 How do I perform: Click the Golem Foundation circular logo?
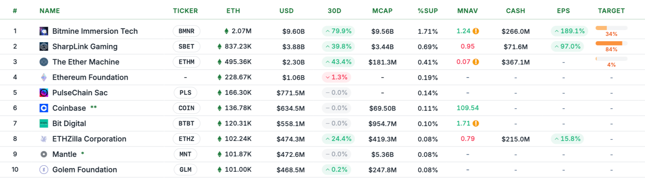coord(44,170)
